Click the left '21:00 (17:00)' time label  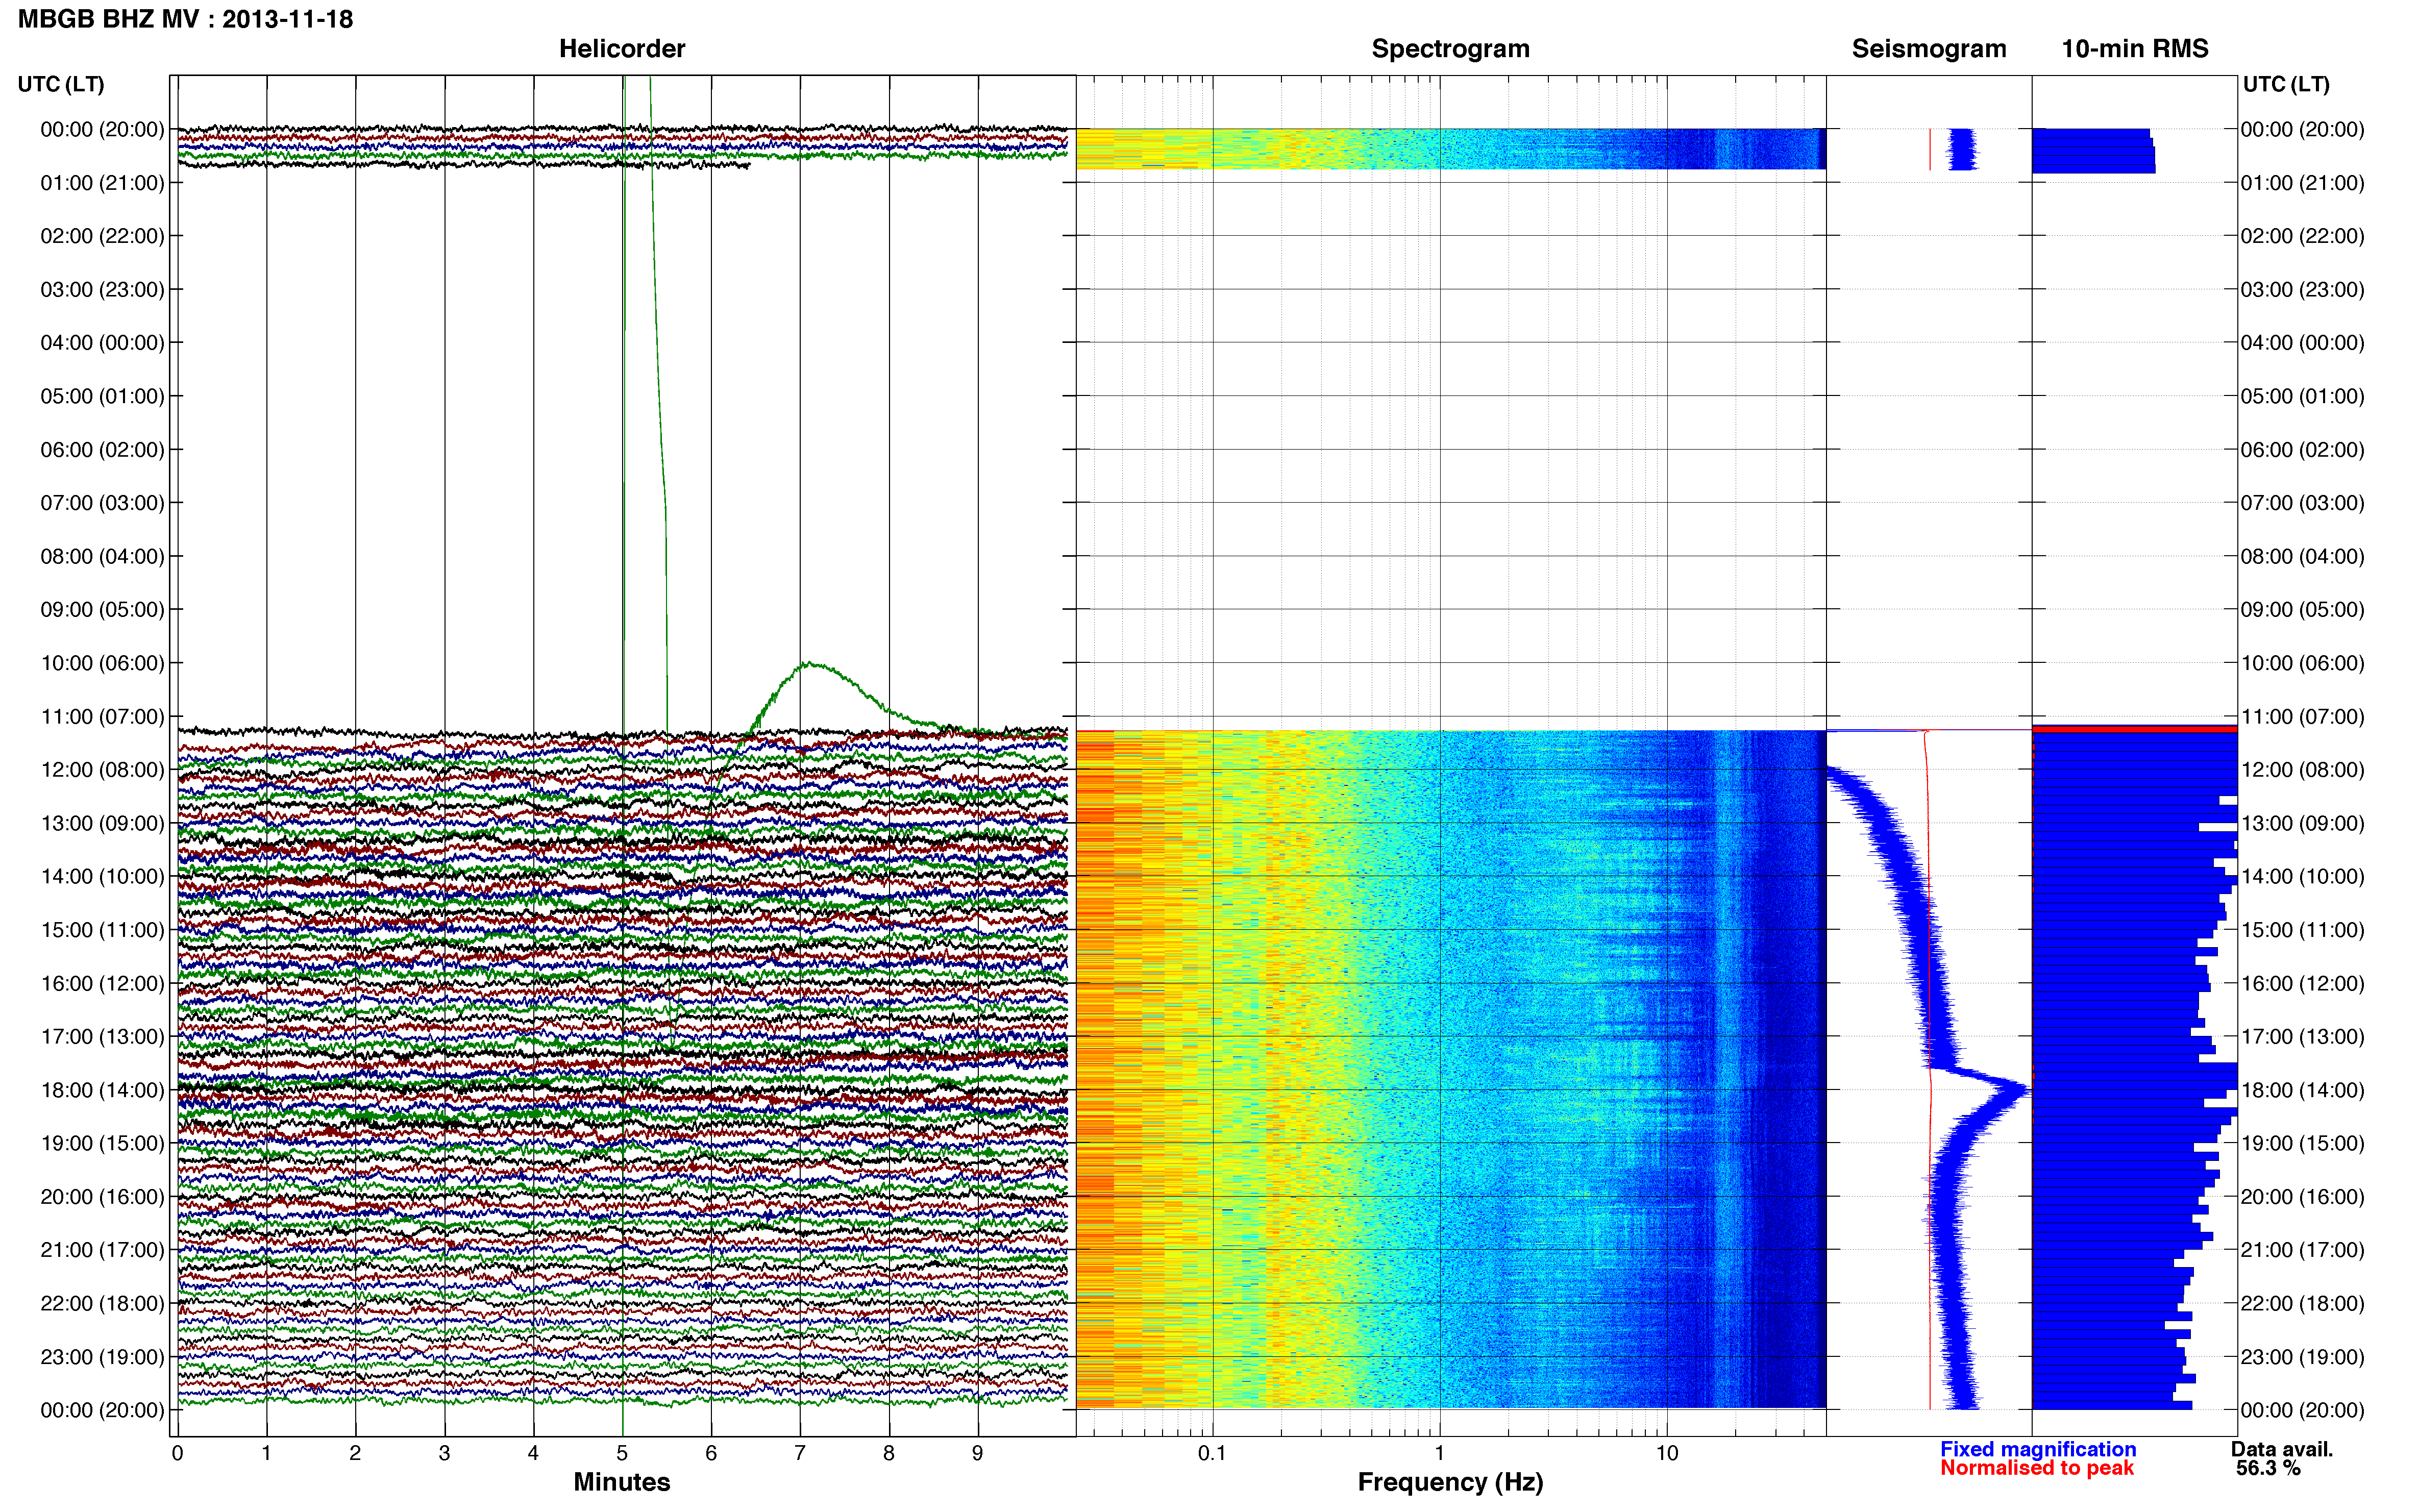[x=102, y=1250]
